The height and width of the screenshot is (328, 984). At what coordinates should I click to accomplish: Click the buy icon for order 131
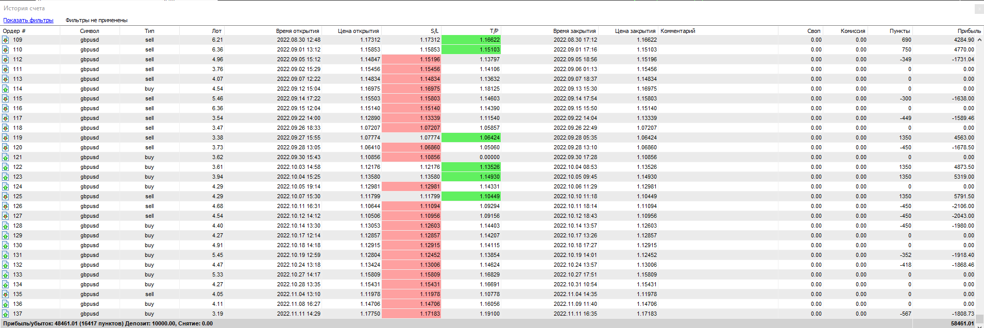click(5, 255)
